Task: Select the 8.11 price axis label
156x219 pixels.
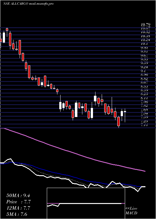Action: pyautogui.click(x=145, y=98)
